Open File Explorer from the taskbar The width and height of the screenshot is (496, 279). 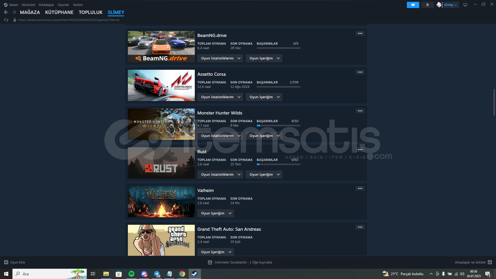click(106, 274)
